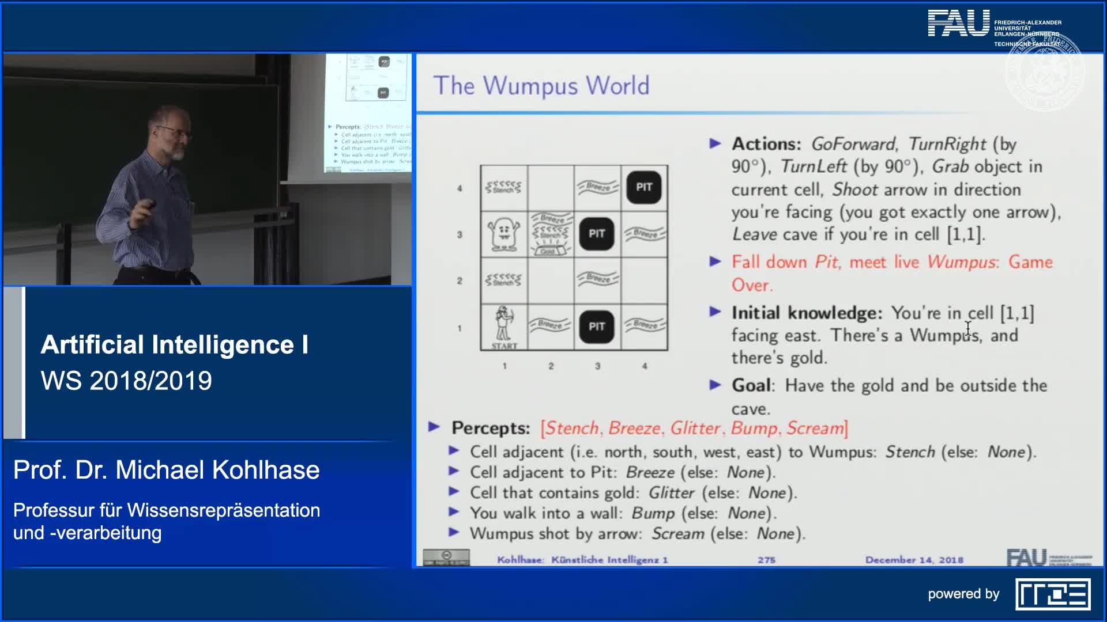This screenshot has height=622, width=1107.
Task: Click the PIT square in bottom row
Action: tap(597, 327)
